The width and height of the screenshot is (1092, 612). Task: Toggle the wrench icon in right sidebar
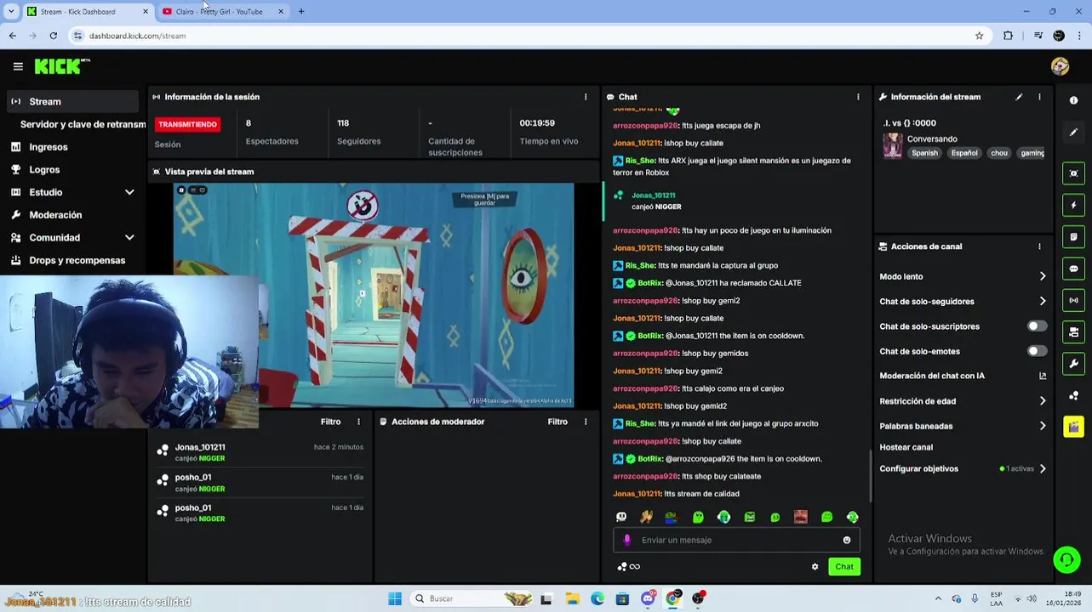click(1073, 364)
